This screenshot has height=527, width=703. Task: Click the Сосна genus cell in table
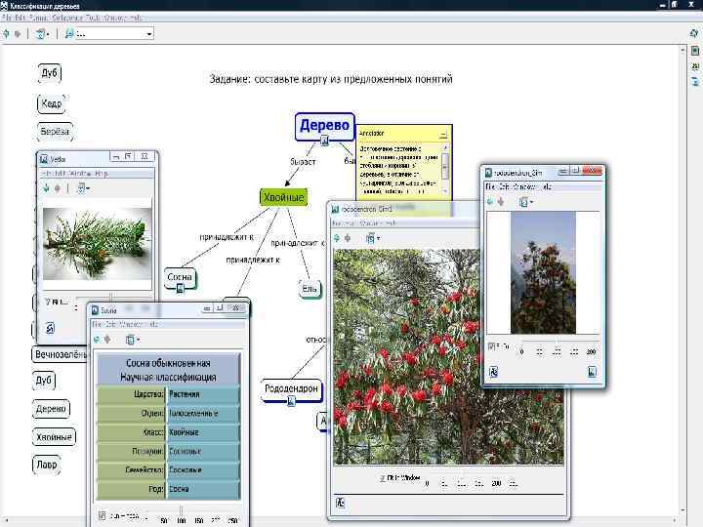tap(203, 489)
